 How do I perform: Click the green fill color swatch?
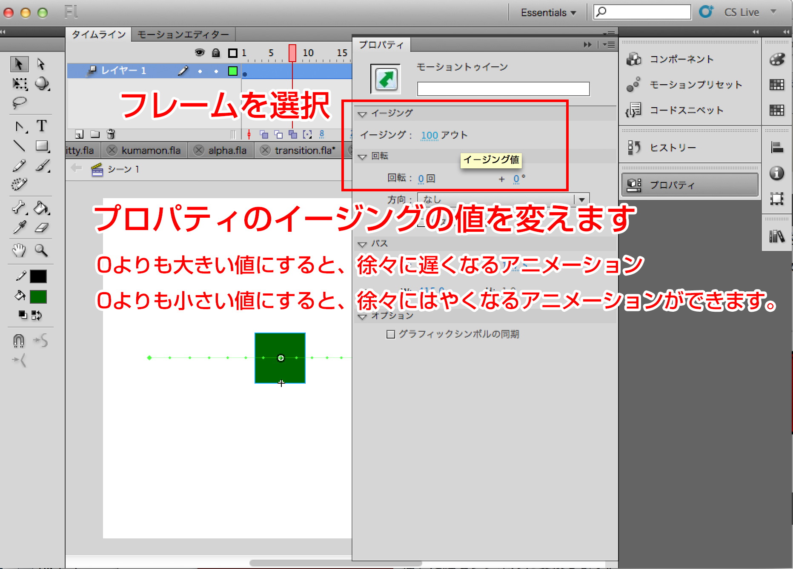click(x=38, y=296)
